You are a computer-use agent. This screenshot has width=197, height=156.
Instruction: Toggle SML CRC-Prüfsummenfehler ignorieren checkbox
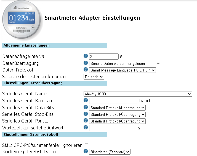pyautogui.click(x=86, y=145)
